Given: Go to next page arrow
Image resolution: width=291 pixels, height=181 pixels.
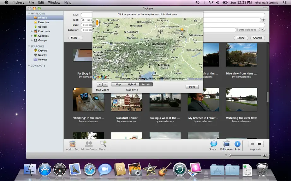Looking at the screenshot, I should pos(259,144).
